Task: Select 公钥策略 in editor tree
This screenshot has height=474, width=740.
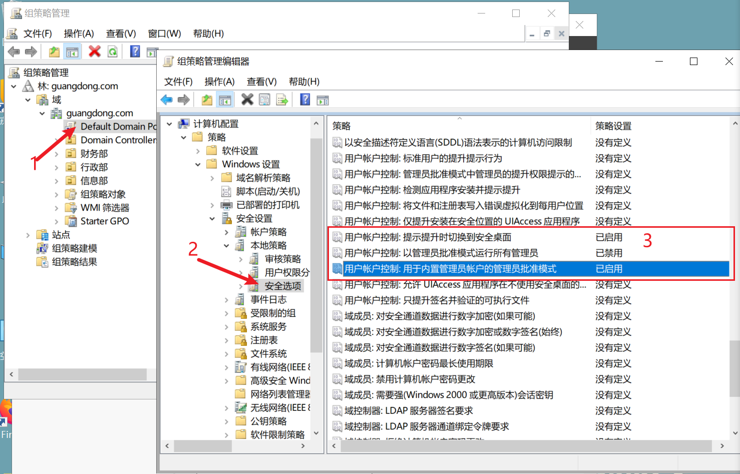Action: (268, 421)
